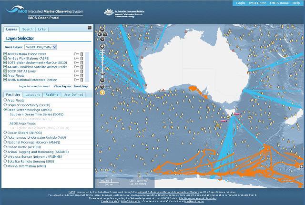Hide the SOOP XBT All Lines layer
The width and height of the screenshot is (305, 205).
pyautogui.click(x=5, y=71)
